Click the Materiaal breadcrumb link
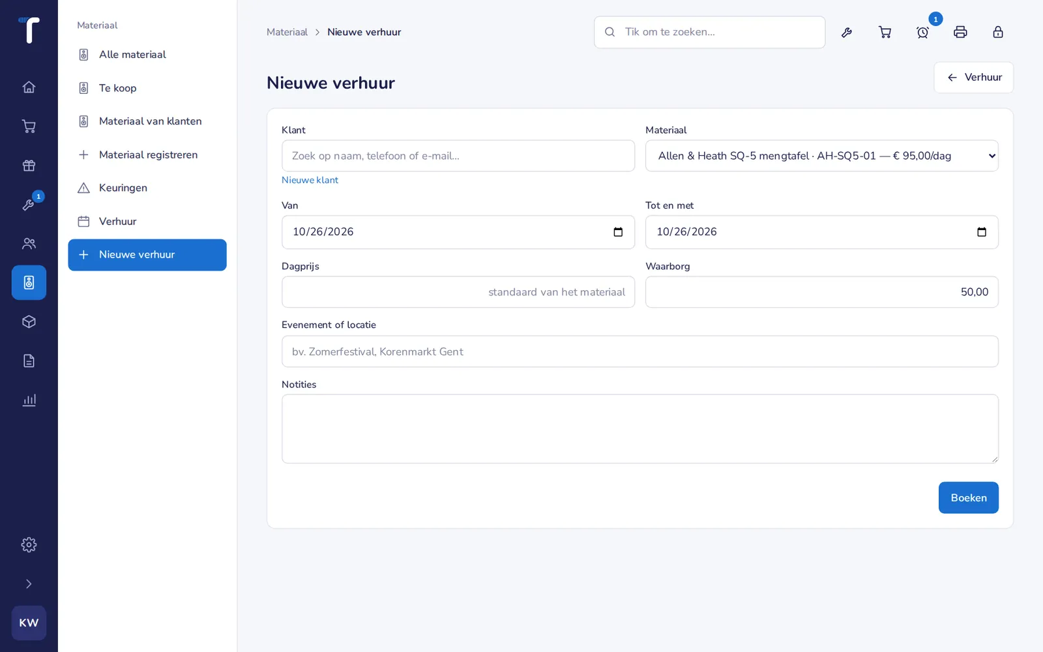Image resolution: width=1043 pixels, height=652 pixels. coord(287,32)
